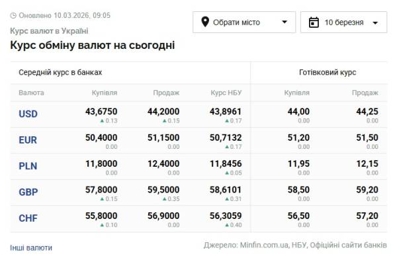Click GBP buy rate 57,8000
Viewport: 397px width, 258px height.
pyautogui.click(x=101, y=190)
